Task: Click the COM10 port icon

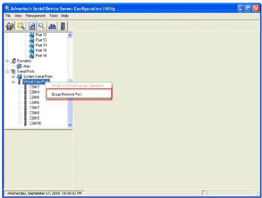Action: (x=25, y=123)
